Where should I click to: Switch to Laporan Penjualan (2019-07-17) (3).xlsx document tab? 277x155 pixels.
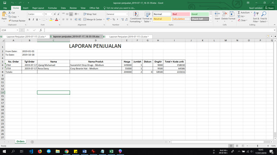(x=129, y=37)
